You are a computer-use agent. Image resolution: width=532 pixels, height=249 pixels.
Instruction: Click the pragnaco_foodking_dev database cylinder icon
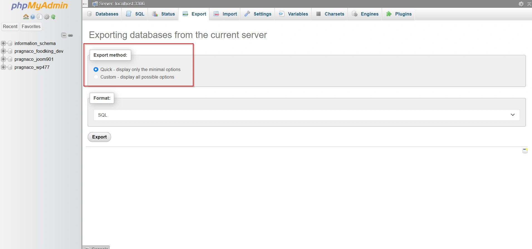[10, 51]
